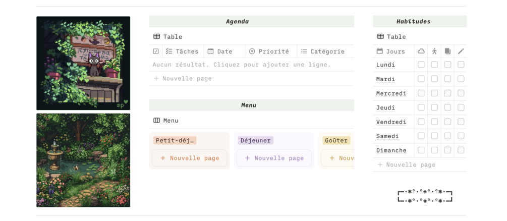Tick the walking habit for Mercredi
The image size is (507, 221).
click(434, 93)
